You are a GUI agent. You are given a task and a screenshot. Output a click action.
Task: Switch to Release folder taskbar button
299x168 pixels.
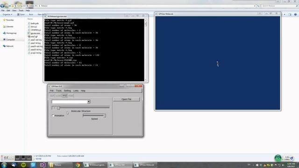coord(60,165)
